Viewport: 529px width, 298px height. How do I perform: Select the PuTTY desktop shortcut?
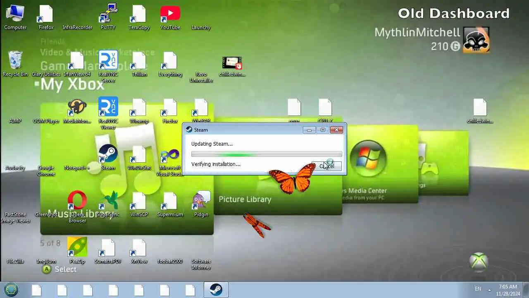tap(108, 14)
